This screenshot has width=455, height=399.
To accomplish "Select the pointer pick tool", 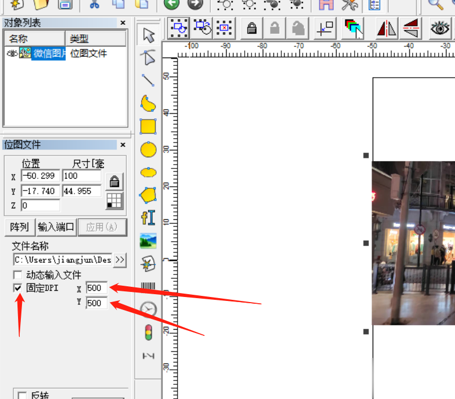I will pyautogui.click(x=148, y=35).
